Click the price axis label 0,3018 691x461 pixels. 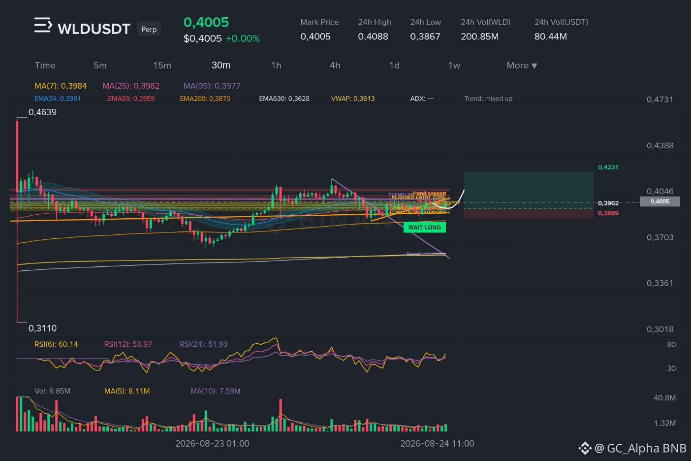[660, 329]
